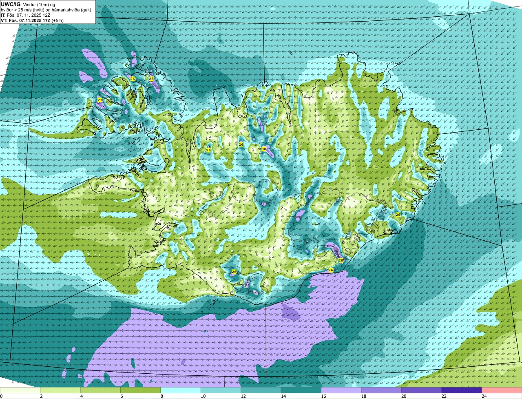
Task: Click the 8–10 m/s light cyan legend swatch
Action: click(181, 390)
